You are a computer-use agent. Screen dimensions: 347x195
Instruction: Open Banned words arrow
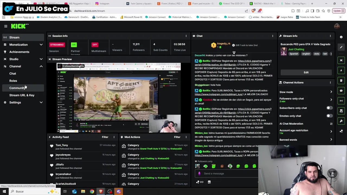331,140
